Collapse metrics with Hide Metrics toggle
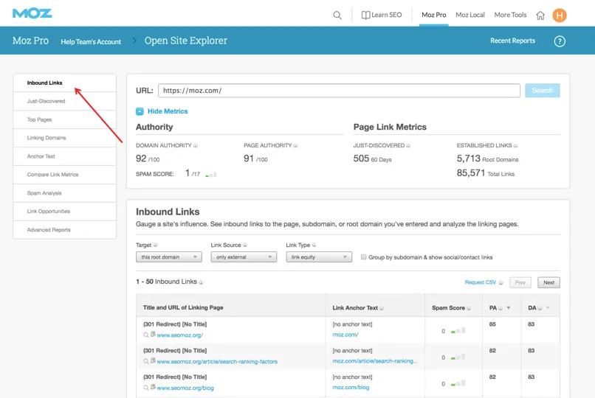The height and width of the screenshot is (398, 595). 162,111
